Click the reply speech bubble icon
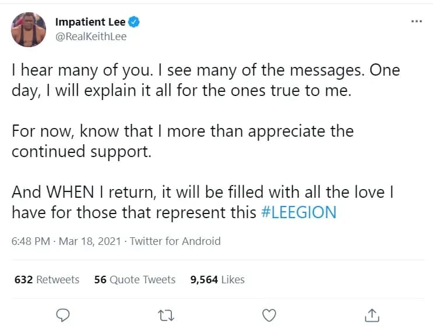The image size is (433, 331). [x=62, y=315]
